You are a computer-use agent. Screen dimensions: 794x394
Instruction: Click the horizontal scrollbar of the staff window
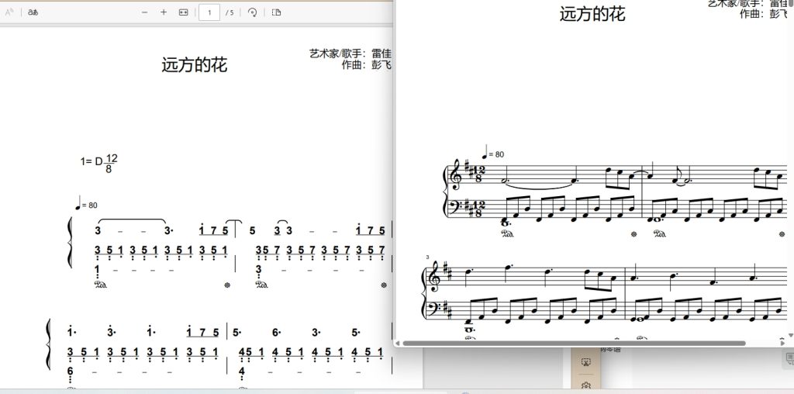click(x=574, y=344)
